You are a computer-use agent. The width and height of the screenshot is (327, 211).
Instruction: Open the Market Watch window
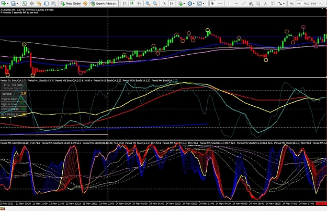(x=25, y=3)
